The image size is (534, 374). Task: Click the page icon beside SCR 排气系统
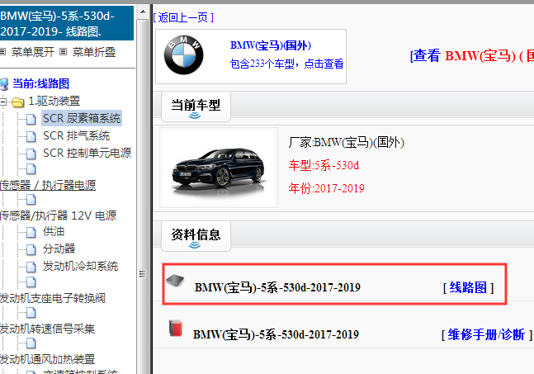click(x=31, y=136)
